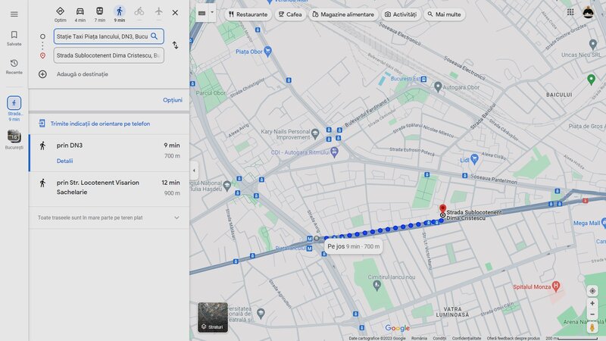Viewport: 606px width, 341px height.
Task: Click Spitalul Monza hospital pin
Action: click(556, 286)
